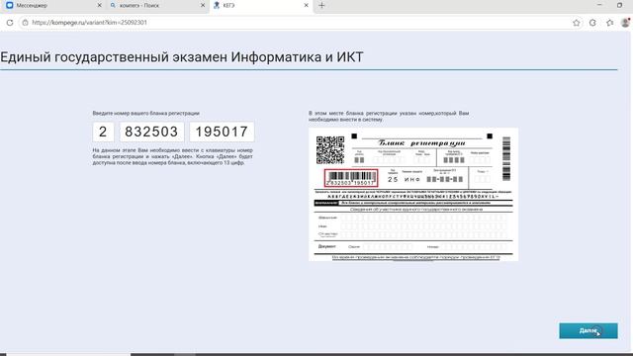Image resolution: width=633 pixels, height=356 pixels.
Task: Click the text В этом месте бланка регистрации
Action: click(x=389, y=117)
